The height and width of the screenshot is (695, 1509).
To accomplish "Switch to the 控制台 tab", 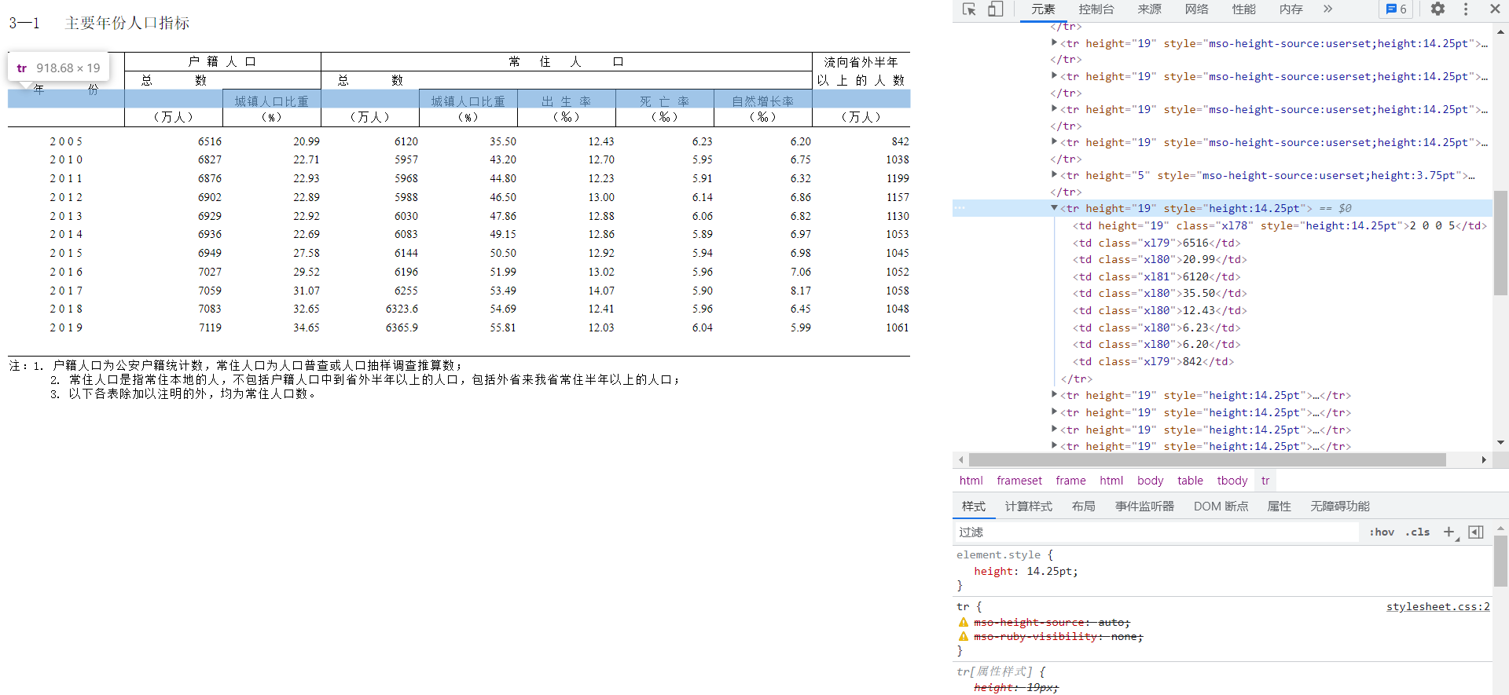I will tap(1096, 9).
